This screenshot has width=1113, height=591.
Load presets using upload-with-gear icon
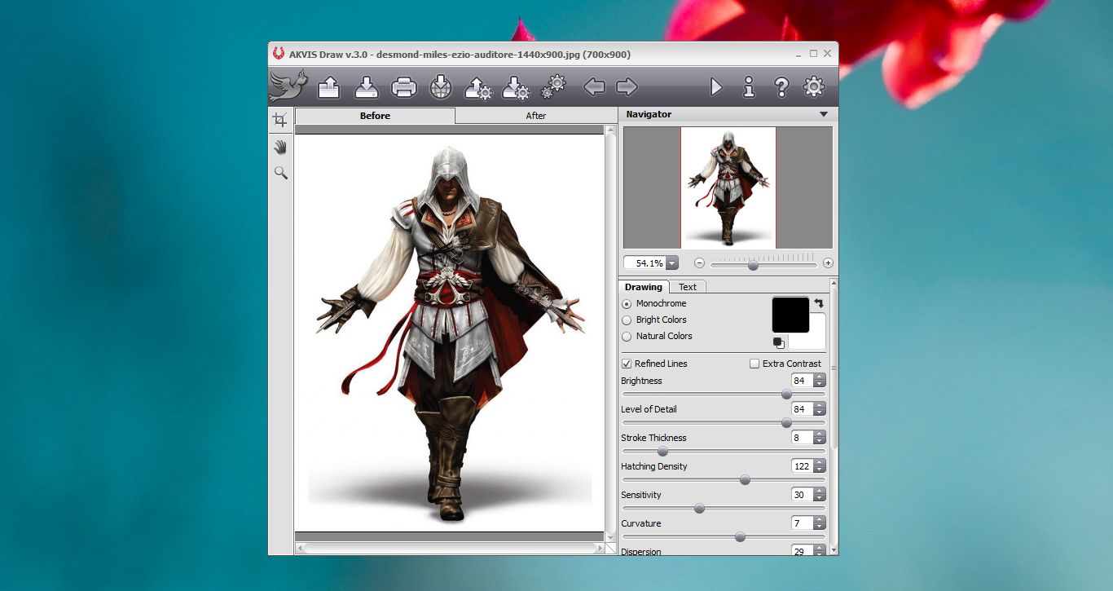point(477,87)
